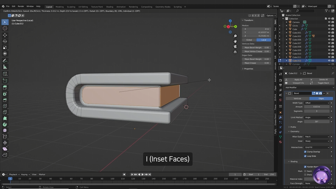Select the Rotate tool
The image size is (336, 189).
[x=5, y=41]
